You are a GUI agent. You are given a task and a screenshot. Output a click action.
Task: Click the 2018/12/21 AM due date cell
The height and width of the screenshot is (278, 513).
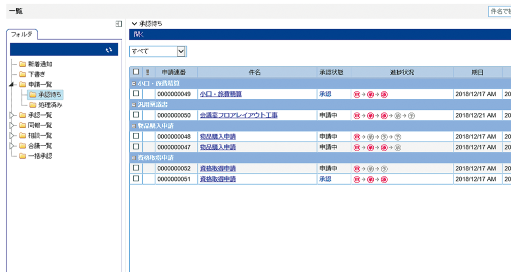(477, 115)
